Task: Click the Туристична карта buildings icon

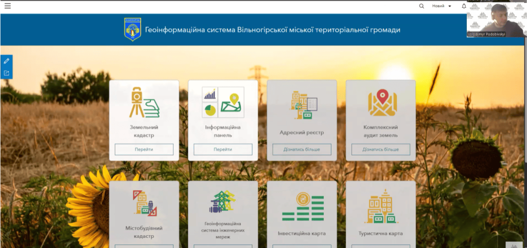Action: click(x=381, y=206)
